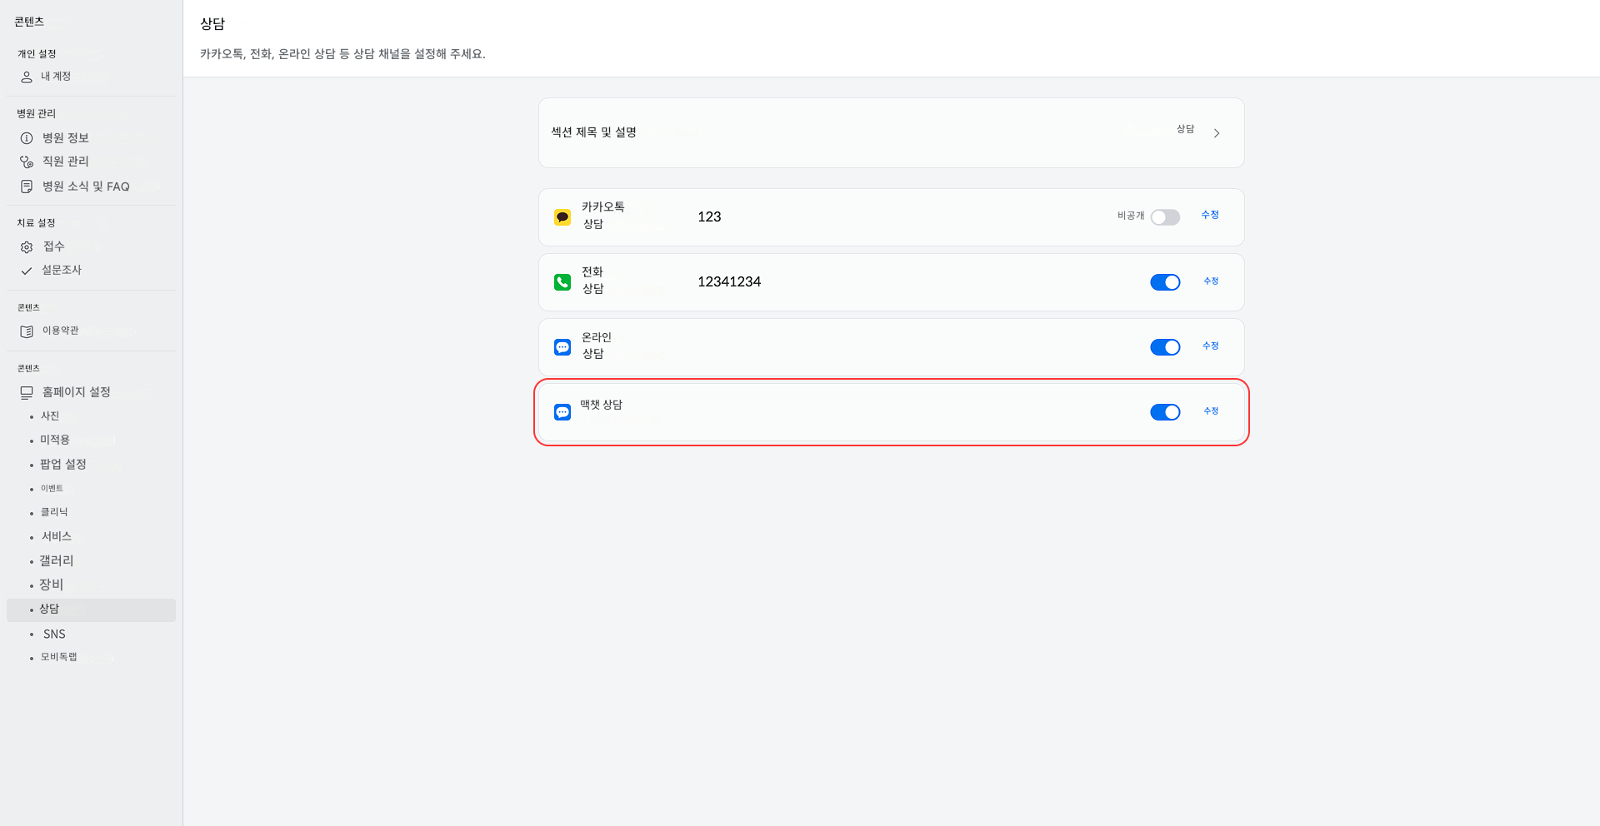The width and height of the screenshot is (1600, 826).
Task: Open the SNS menu item
Action: coord(54,634)
